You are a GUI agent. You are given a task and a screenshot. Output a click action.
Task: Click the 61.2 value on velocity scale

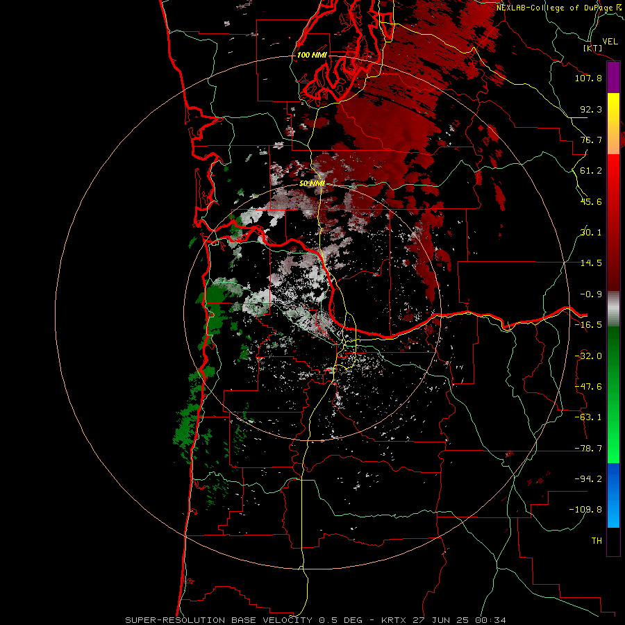pyautogui.click(x=591, y=171)
